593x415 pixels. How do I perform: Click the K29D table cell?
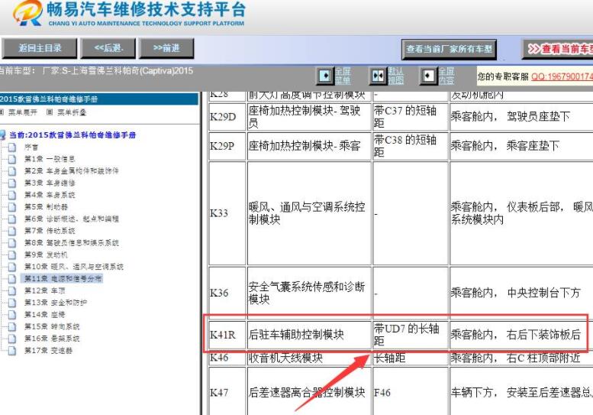tap(227, 117)
